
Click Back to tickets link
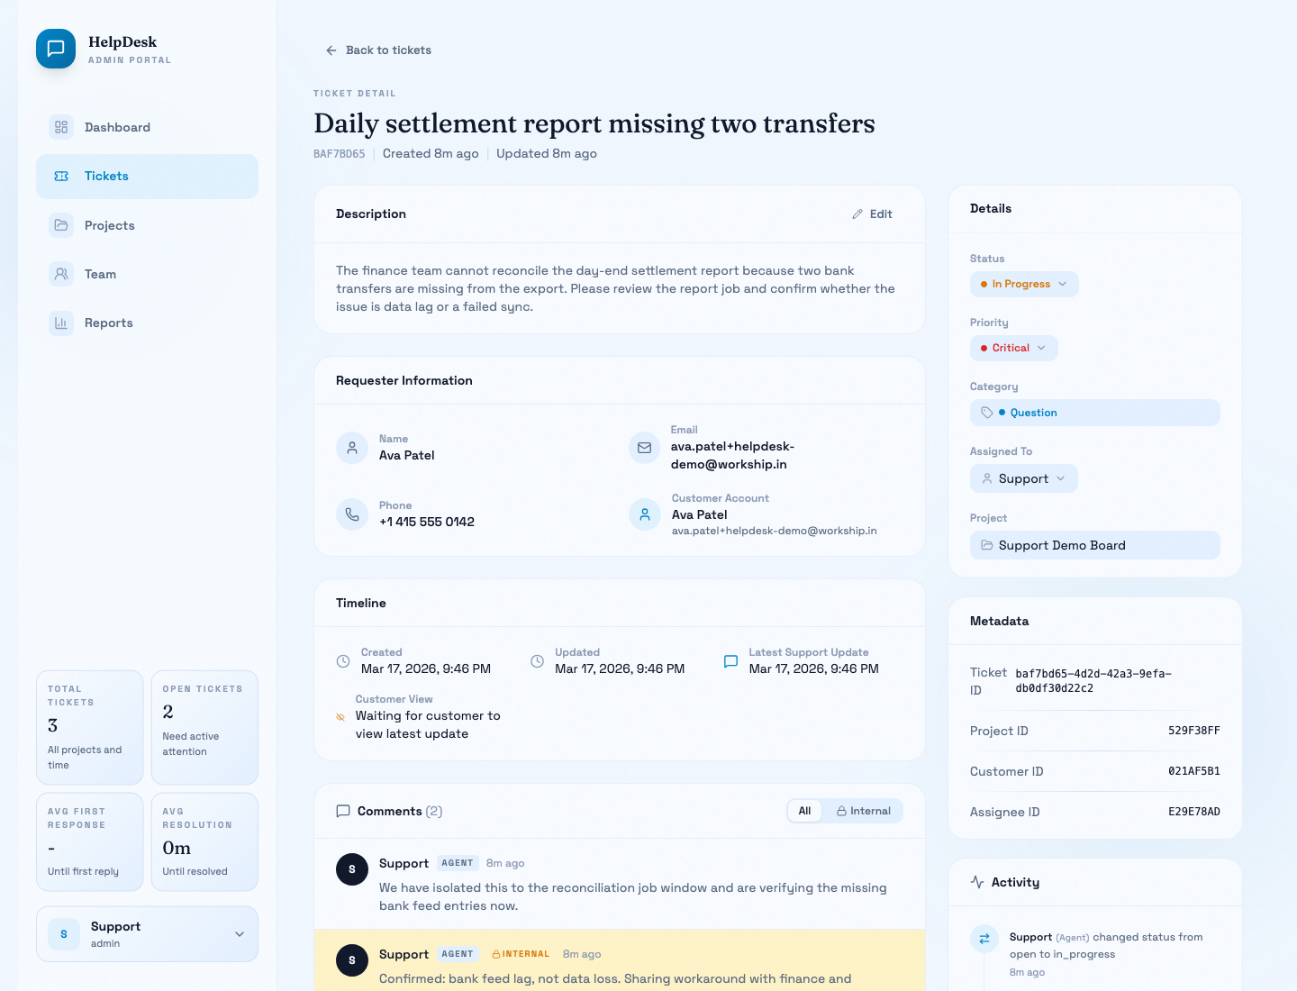378,50
